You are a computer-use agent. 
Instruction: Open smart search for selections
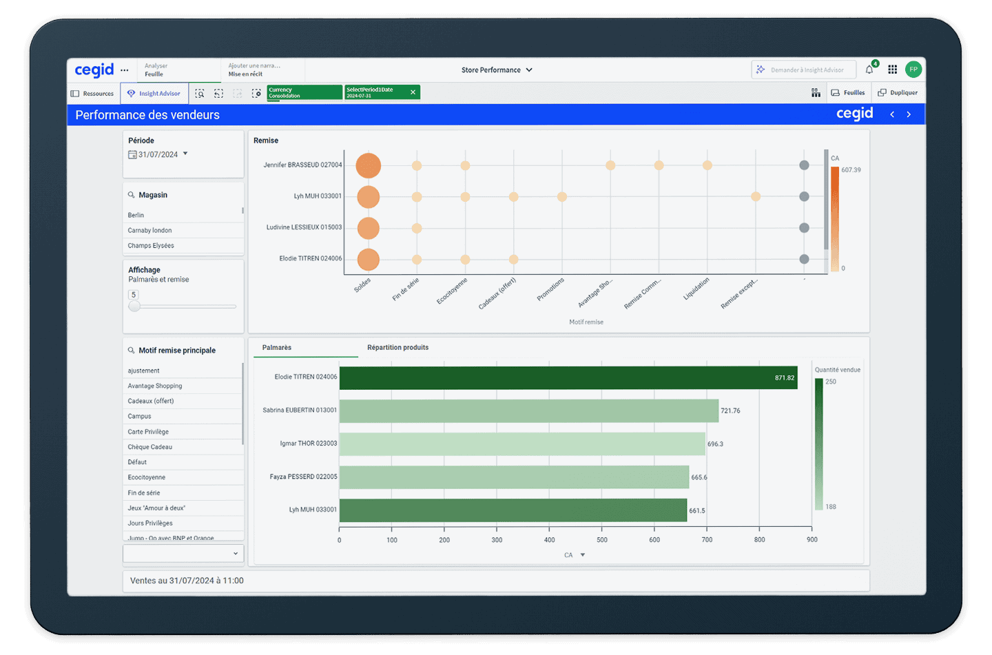click(200, 93)
